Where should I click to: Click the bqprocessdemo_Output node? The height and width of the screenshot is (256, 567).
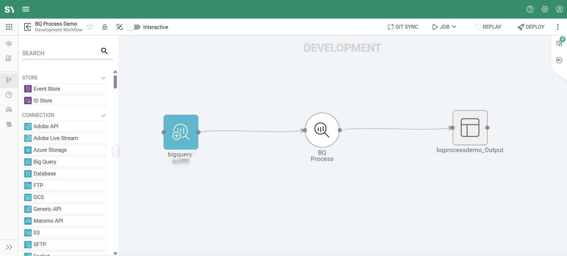[x=470, y=128]
